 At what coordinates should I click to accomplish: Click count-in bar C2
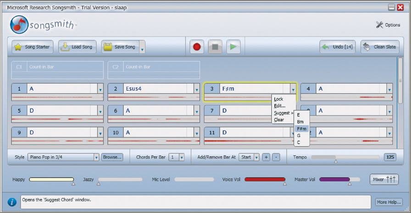click(x=154, y=70)
